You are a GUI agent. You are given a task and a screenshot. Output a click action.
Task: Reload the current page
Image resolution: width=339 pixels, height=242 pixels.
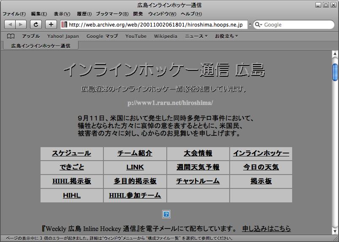36,25
